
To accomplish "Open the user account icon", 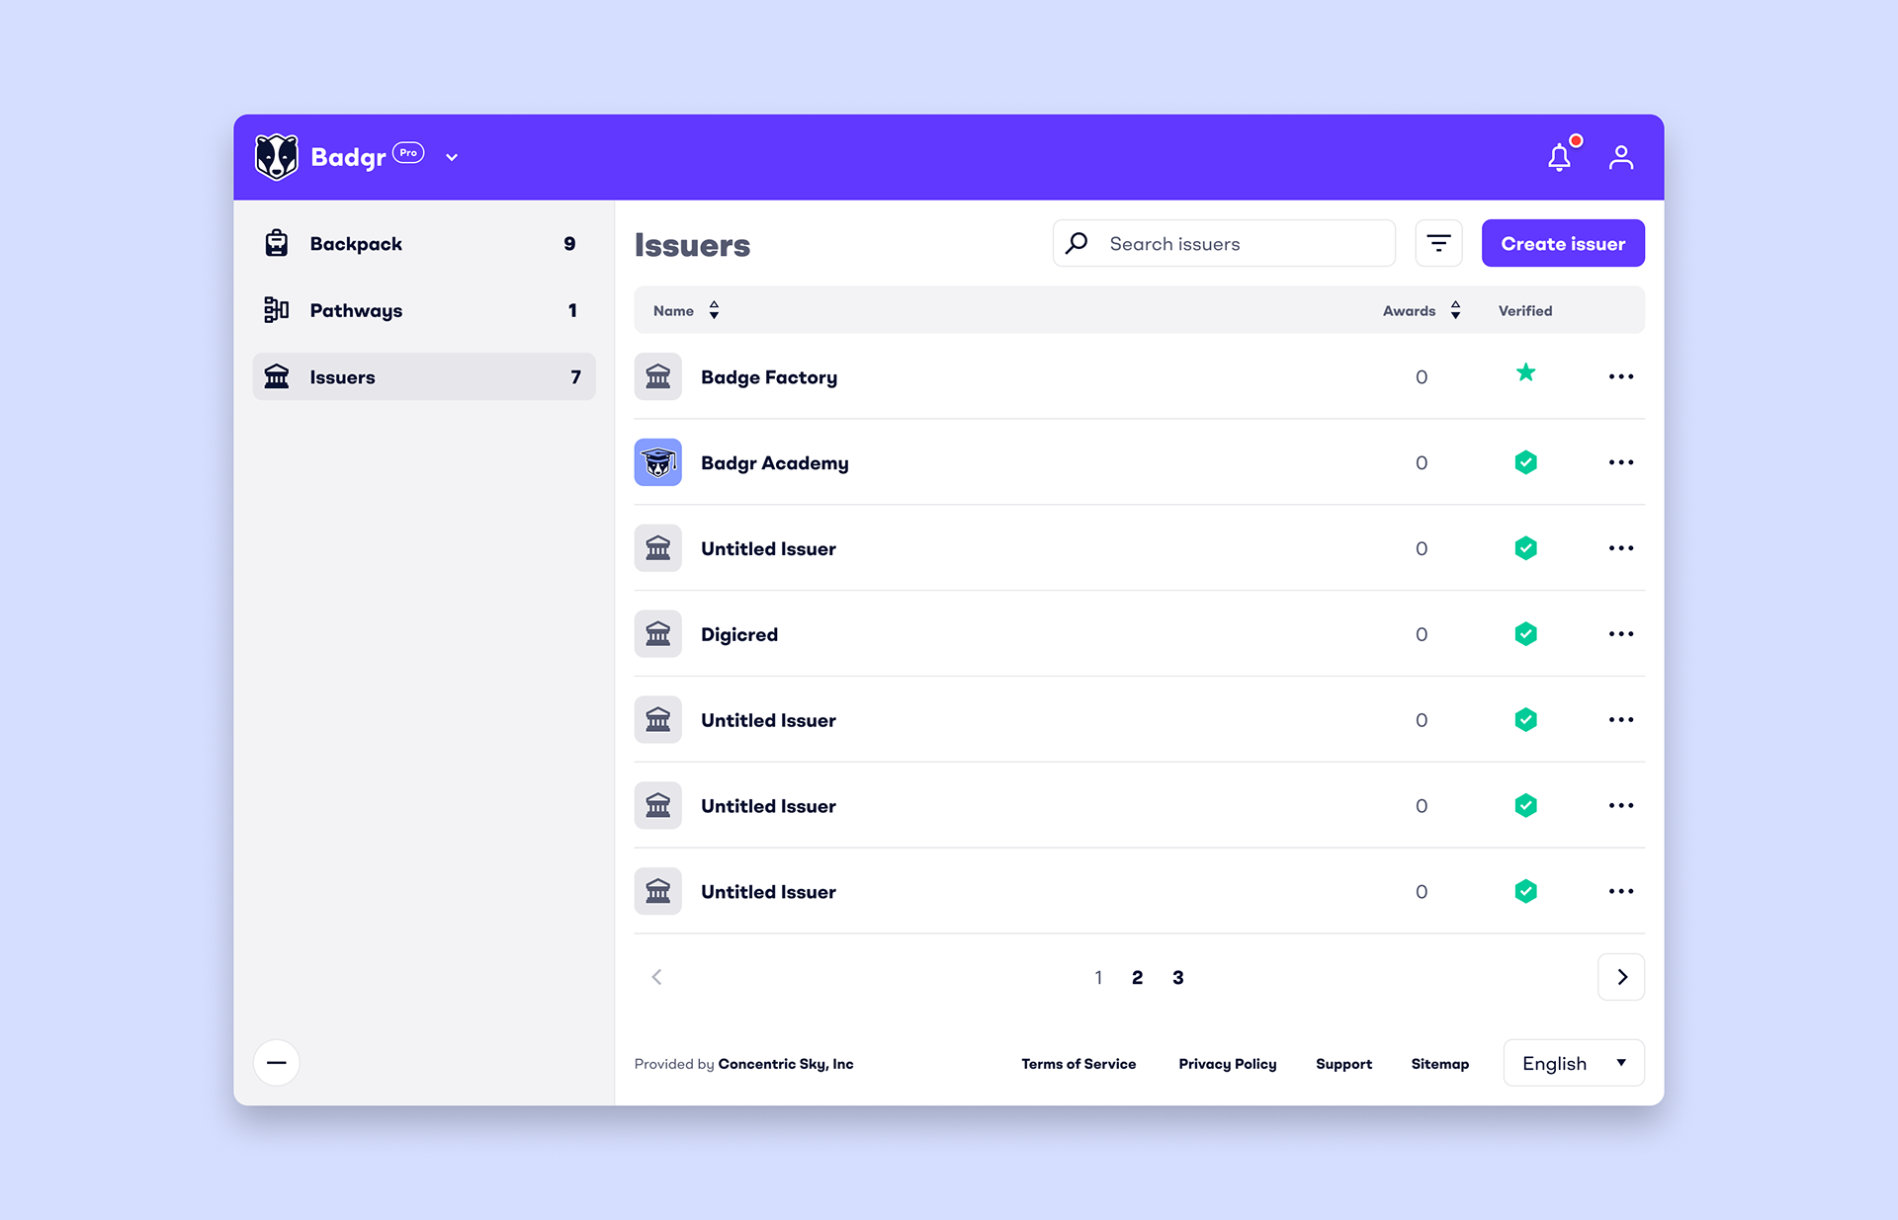I will click(1620, 157).
